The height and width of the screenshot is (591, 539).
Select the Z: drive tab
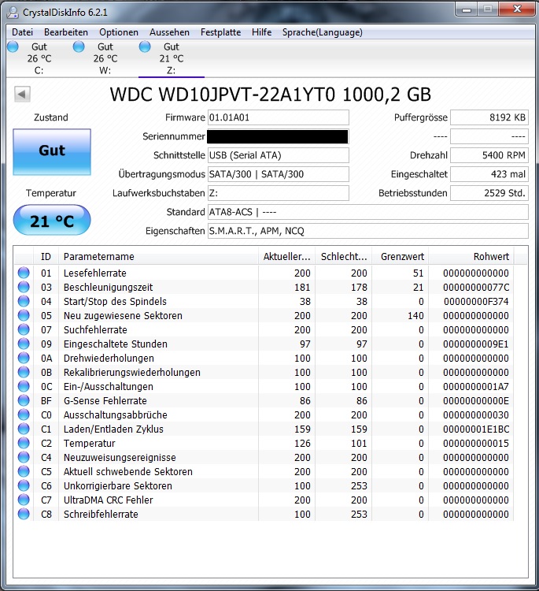172,58
